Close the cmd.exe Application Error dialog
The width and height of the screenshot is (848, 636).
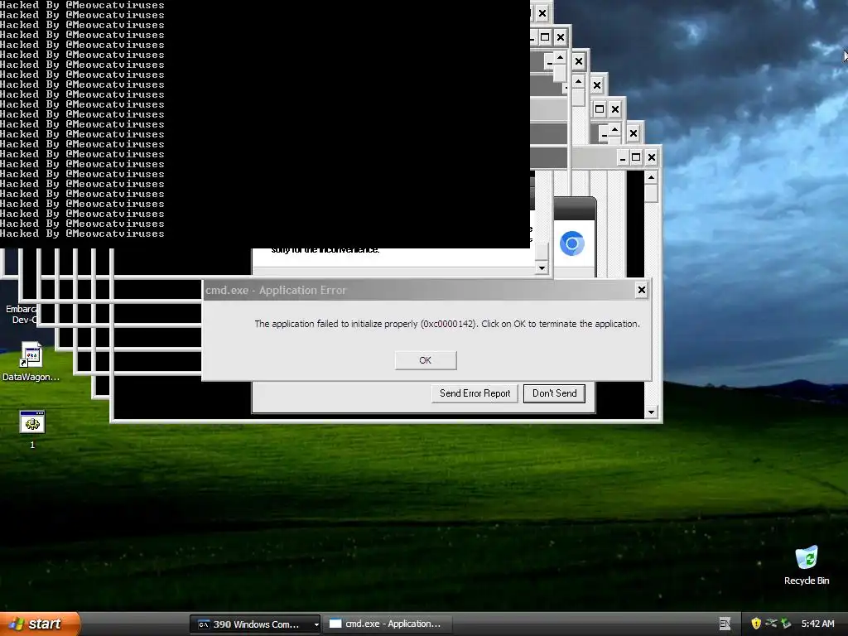pos(642,290)
